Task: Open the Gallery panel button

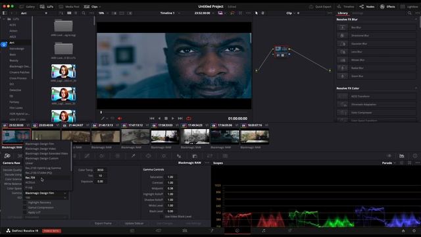Action: [27, 7]
